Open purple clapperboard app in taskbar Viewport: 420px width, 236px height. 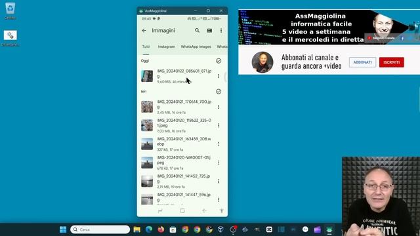[318, 229]
